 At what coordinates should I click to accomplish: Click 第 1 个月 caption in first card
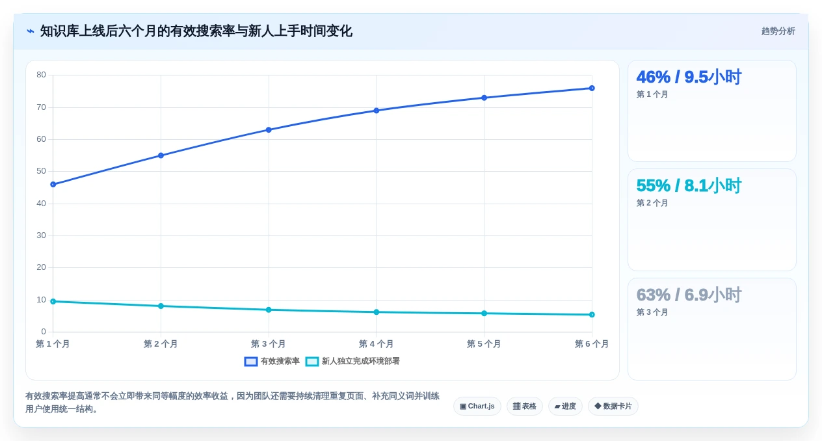point(652,94)
